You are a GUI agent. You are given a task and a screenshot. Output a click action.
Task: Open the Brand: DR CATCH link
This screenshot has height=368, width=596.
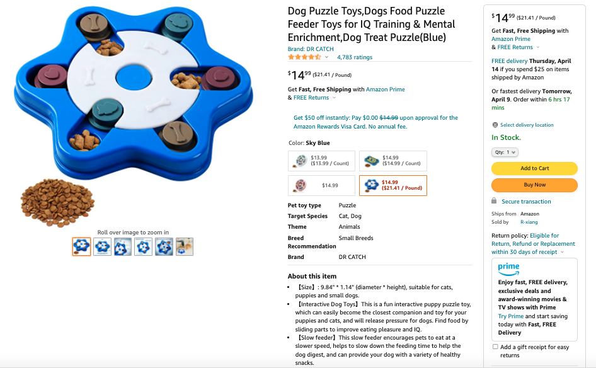coord(311,49)
